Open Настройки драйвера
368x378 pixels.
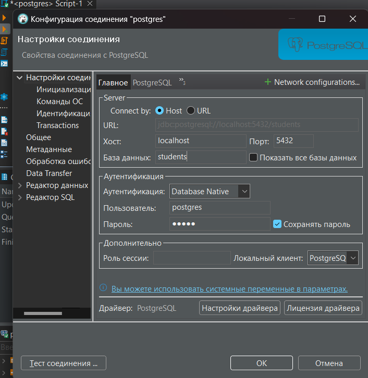click(x=240, y=308)
